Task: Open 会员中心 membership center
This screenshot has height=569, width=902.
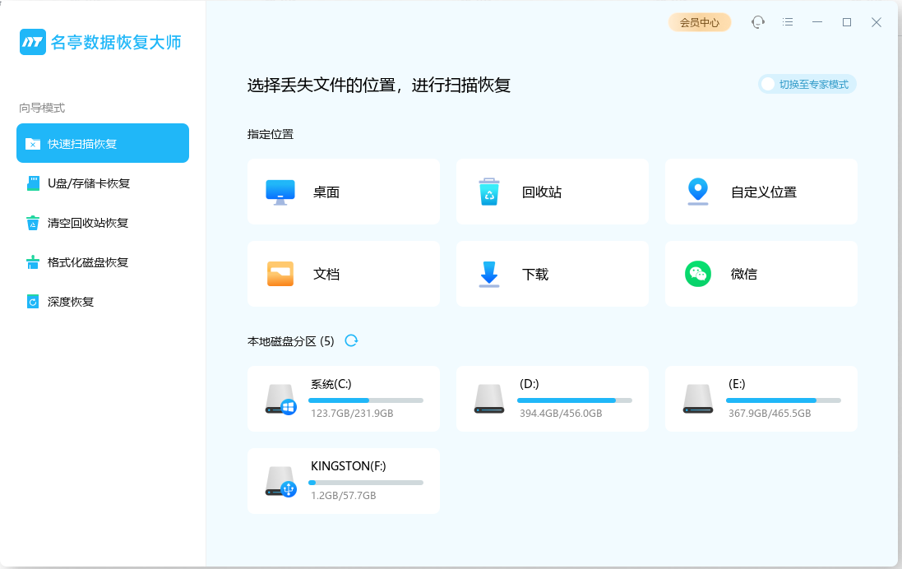Action: click(x=700, y=22)
